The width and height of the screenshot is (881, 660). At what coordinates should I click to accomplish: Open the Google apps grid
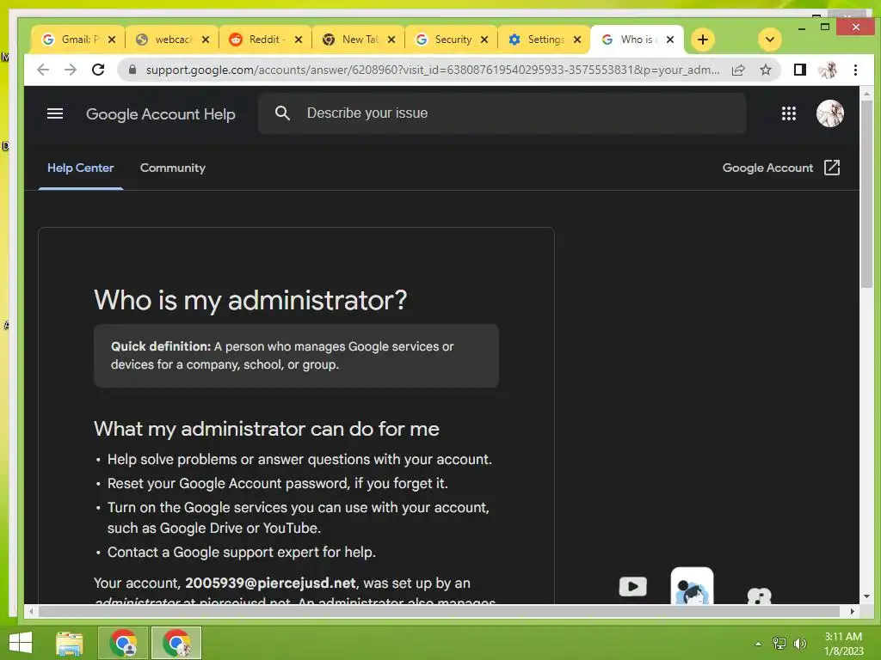coord(788,114)
